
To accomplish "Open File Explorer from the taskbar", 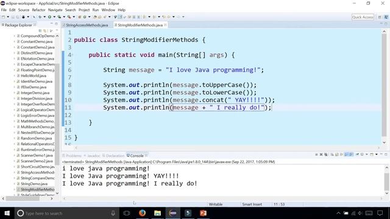I will pos(157,213).
